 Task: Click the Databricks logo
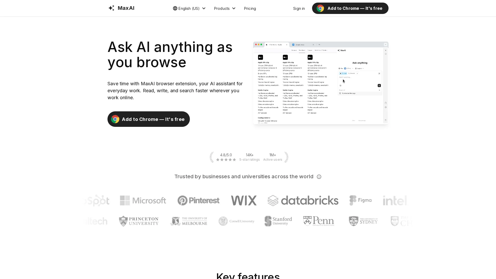pyautogui.click(x=303, y=200)
